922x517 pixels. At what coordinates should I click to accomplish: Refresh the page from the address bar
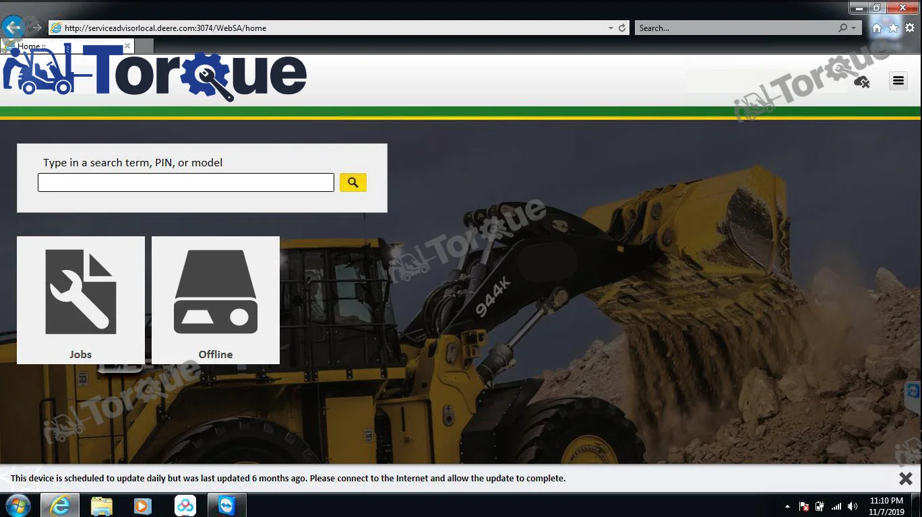(x=622, y=28)
